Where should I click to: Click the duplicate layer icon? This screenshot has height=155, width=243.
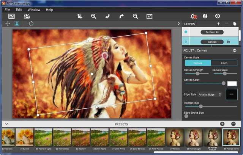coord(235,24)
